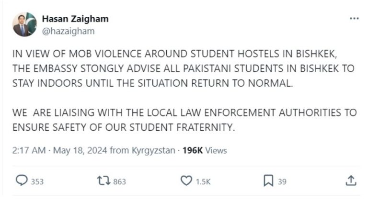Open the @hazaigham handle link
The height and width of the screenshot is (203, 368).
[68, 31]
